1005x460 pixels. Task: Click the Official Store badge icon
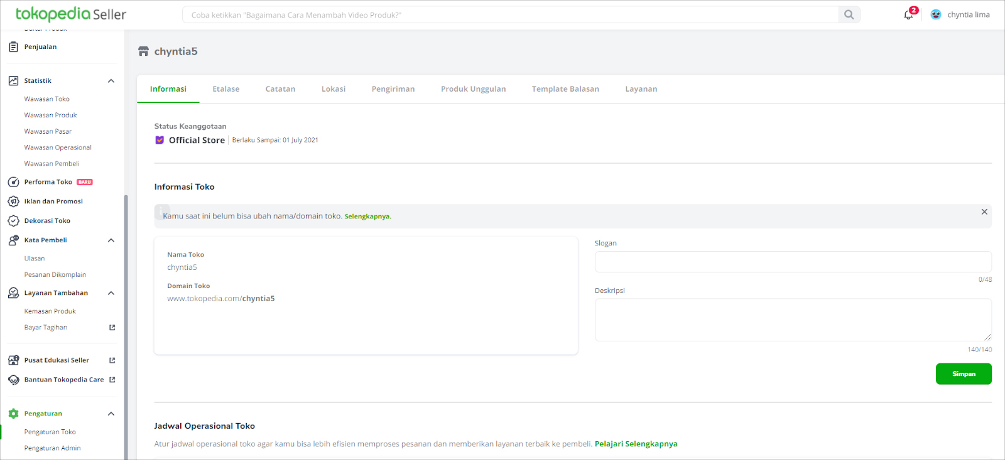coord(160,140)
